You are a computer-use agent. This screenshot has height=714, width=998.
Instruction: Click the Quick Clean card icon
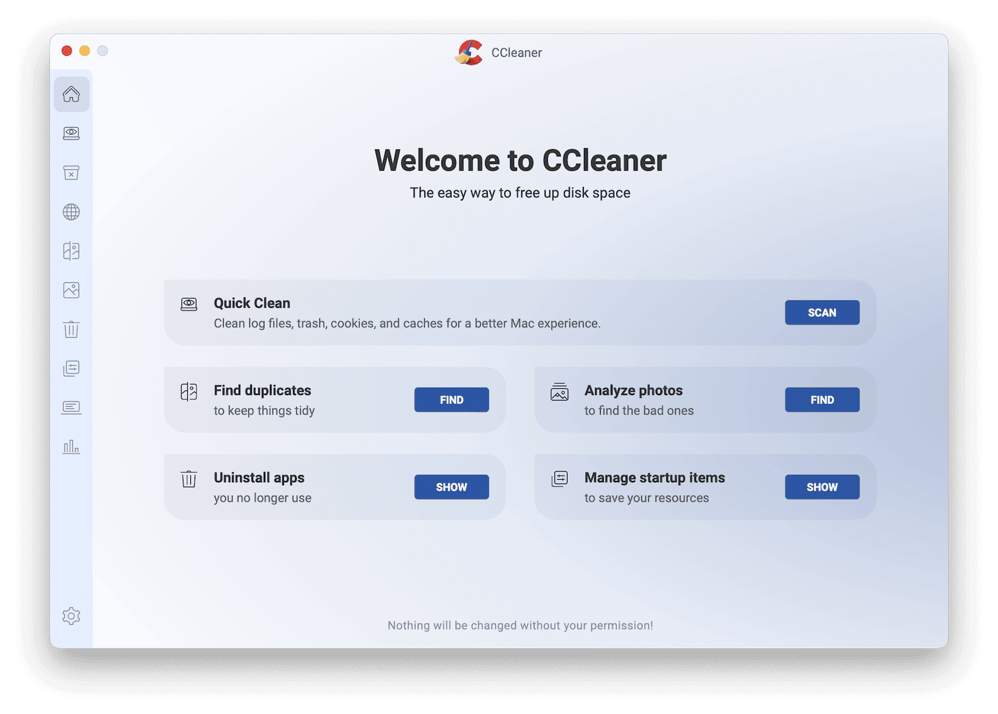(189, 304)
